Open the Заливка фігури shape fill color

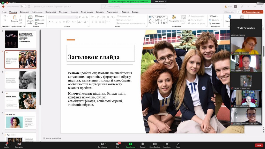click(x=196, y=16)
